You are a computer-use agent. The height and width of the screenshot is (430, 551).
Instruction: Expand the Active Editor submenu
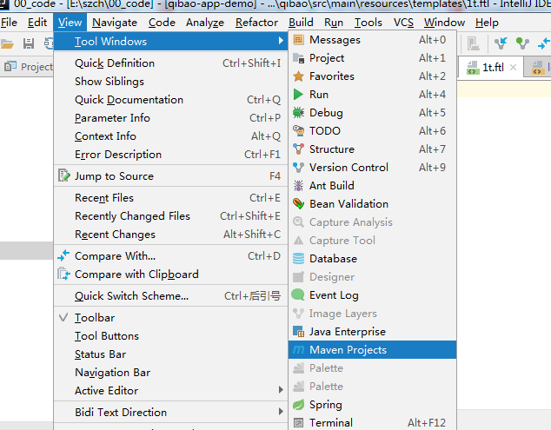click(x=171, y=390)
